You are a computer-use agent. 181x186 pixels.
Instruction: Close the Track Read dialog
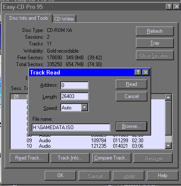click(x=146, y=72)
